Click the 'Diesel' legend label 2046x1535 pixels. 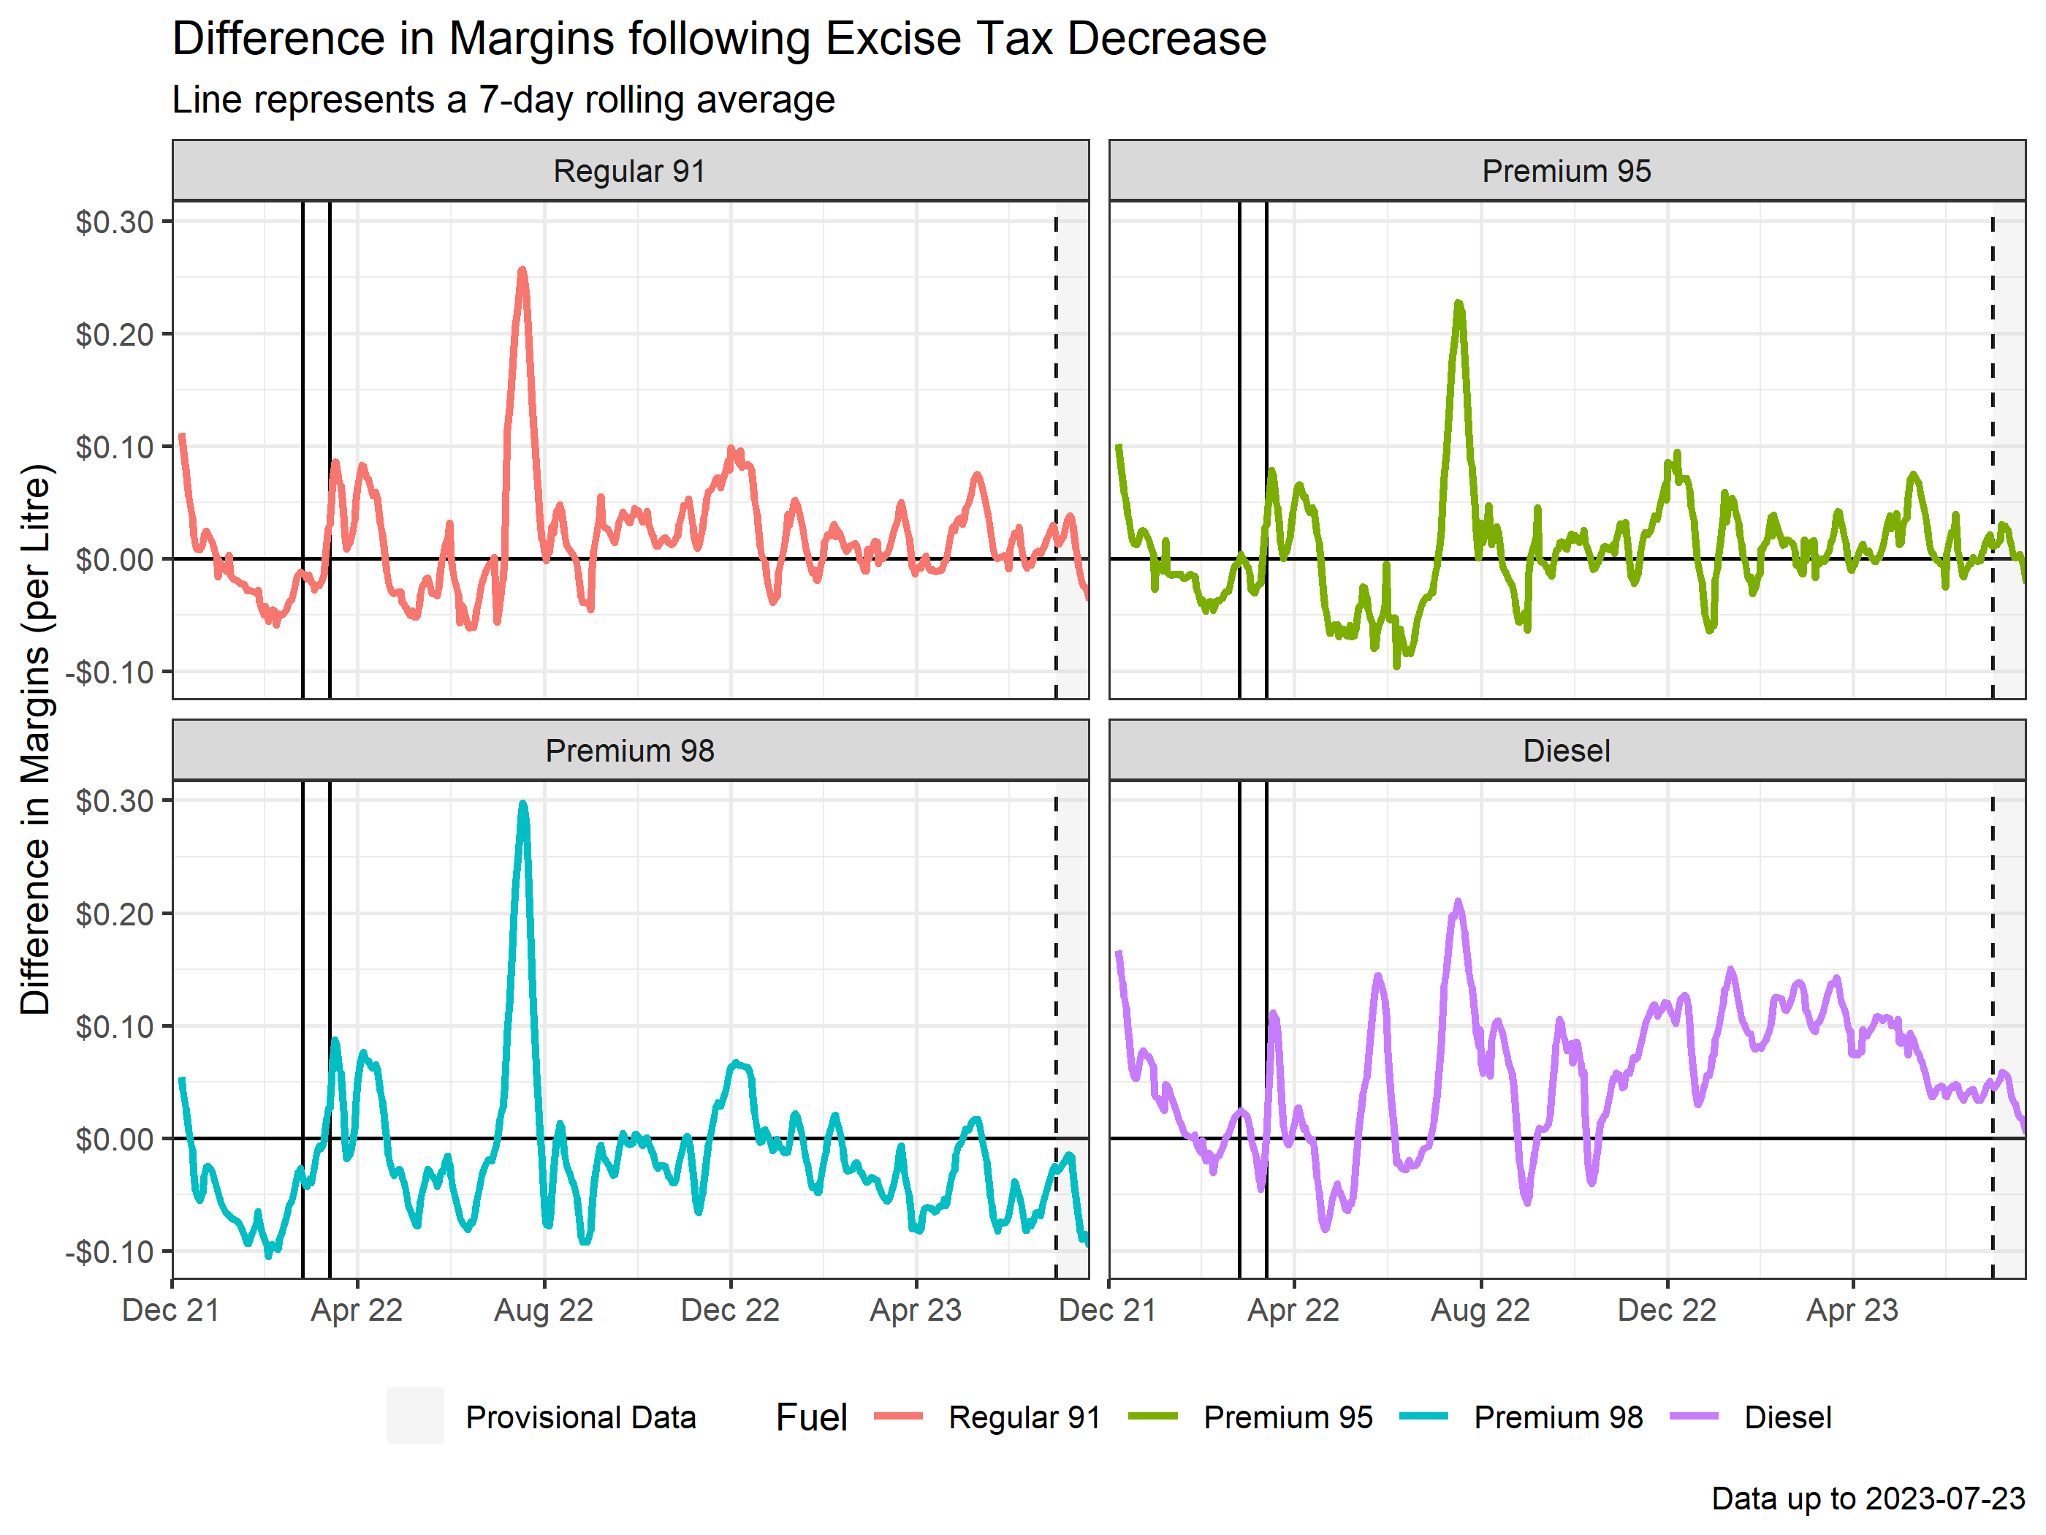(1788, 1417)
